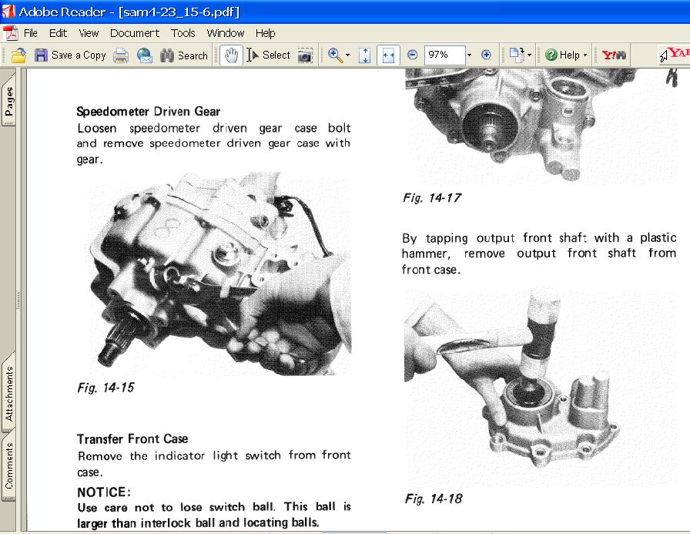Click the zoom in plus button
690x534 pixels.
click(486, 55)
